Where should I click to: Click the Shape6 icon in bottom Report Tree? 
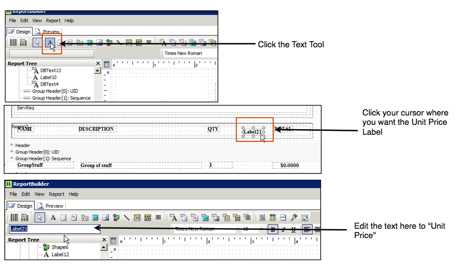pyautogui.click(x=46, y=247)
